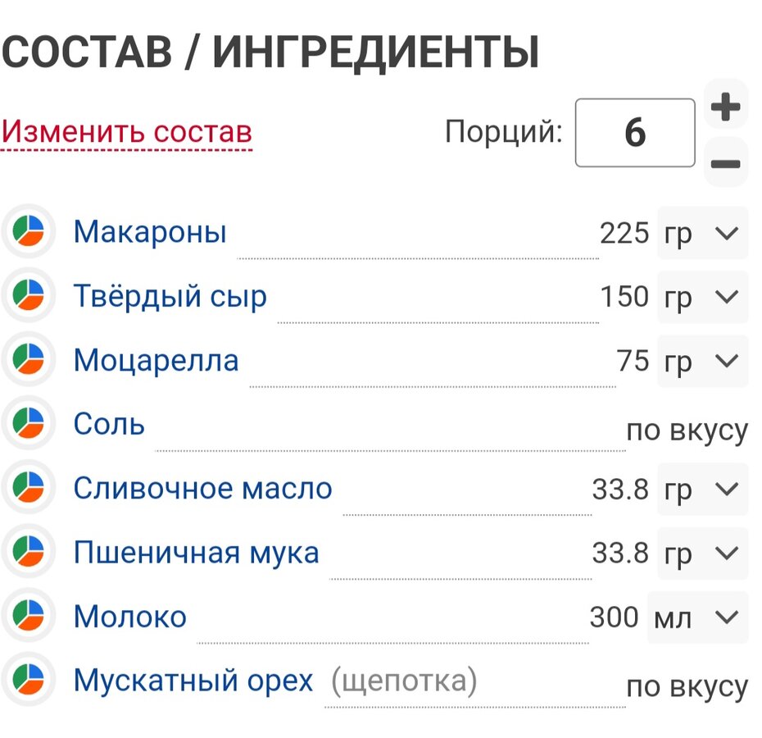Screen dimensions: 762x738
Task: Click the Порций number input field
Action: coord(635,133)
